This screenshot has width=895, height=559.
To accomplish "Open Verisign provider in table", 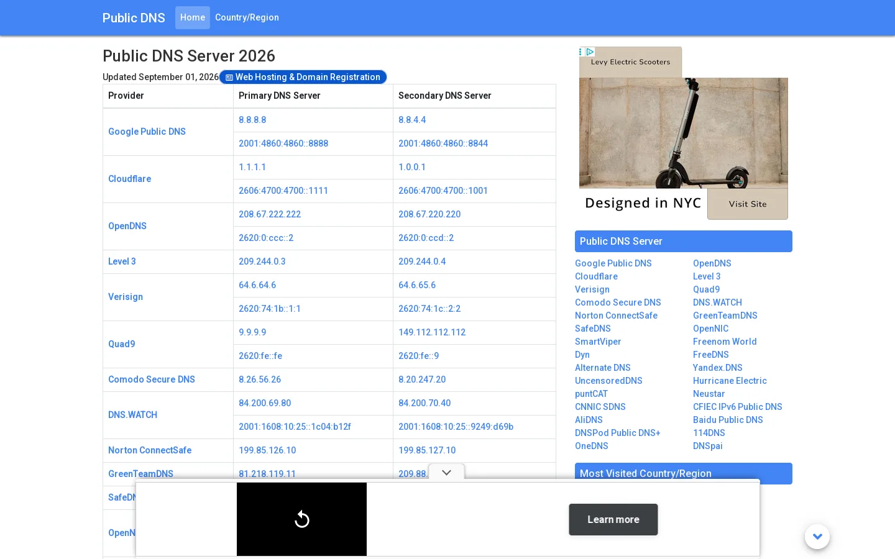I will pyautogui.click(x=126, y=297).
